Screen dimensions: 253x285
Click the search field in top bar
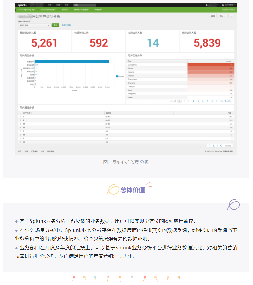tap(85, 5)
